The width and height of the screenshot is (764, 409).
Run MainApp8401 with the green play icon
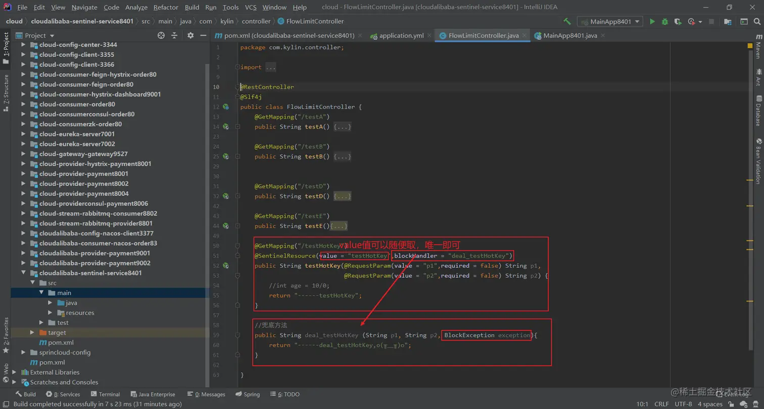[652, 21]
